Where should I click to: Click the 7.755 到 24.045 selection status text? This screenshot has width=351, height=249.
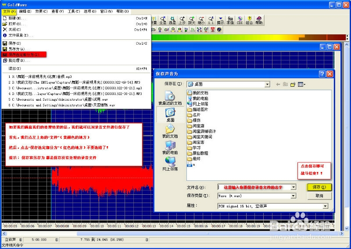(x=102, y=240)
